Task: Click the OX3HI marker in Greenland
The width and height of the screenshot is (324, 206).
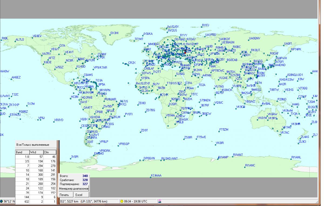Action: pyautogui.click(x=109, y=35)
